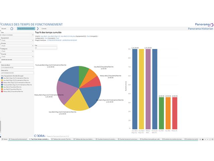Click the Date de début field
This screenshot has width=214, height=161.
point(17,67)
